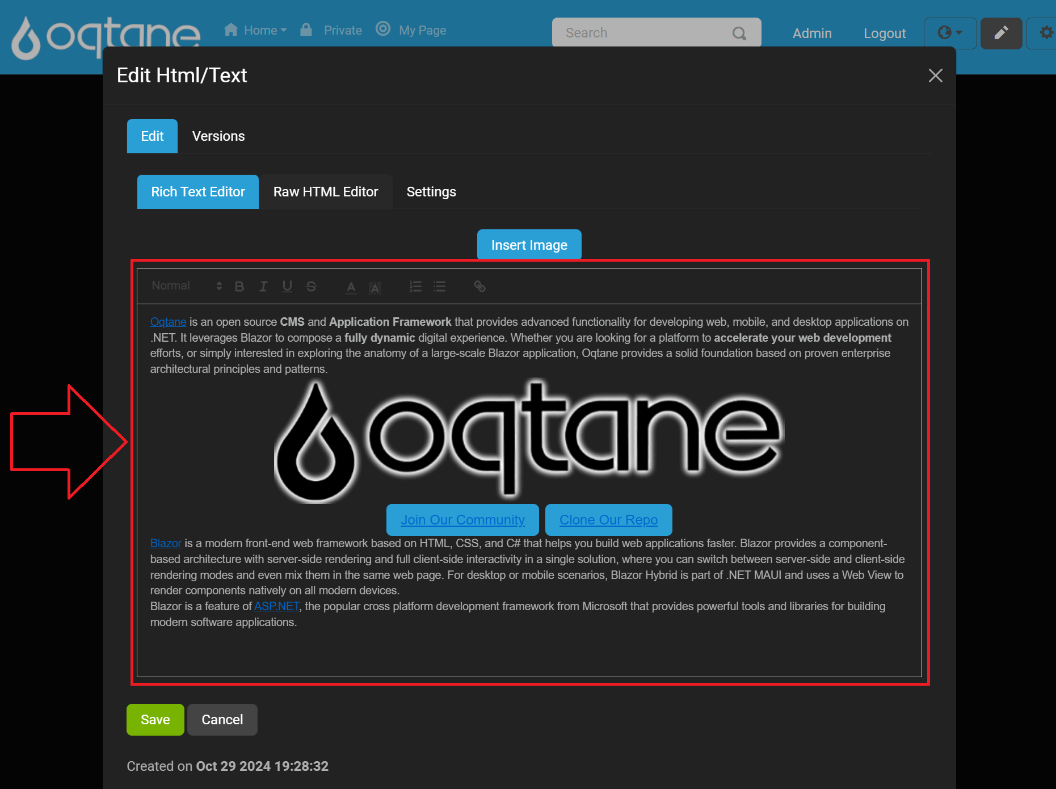Toggle bold formatting in the editor toolbar
This screenshot has width=1056, height=789.
pyautogui.click(x=239, y=287)
